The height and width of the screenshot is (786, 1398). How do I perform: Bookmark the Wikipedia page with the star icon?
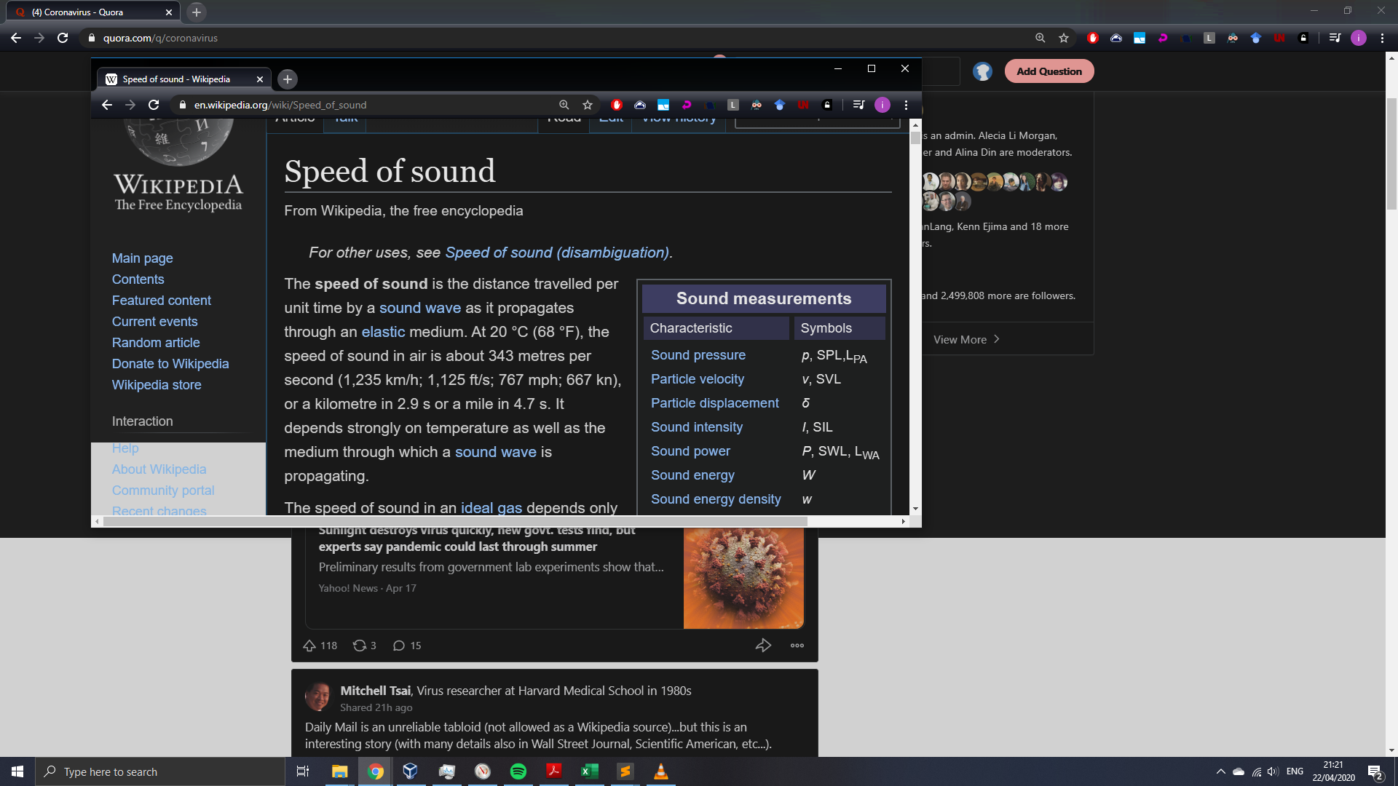pyautogui.click(x=588, y=105)
